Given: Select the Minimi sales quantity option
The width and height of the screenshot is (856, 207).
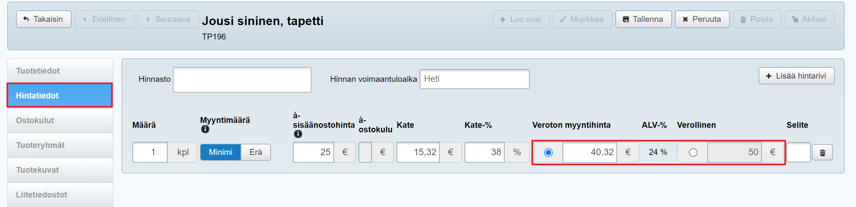Looking at the screenshot, I should coord(220,152).
